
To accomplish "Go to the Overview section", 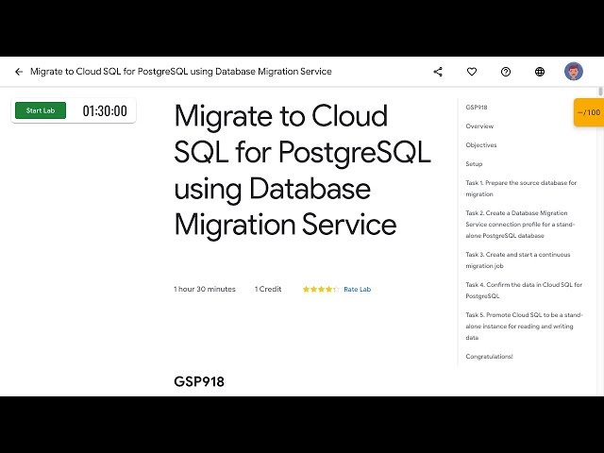I will 479,126.
